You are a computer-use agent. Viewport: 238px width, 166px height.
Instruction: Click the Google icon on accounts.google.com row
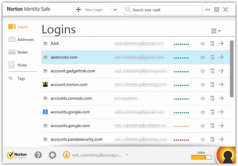(x=45, y=112)
